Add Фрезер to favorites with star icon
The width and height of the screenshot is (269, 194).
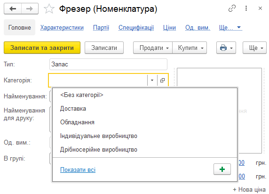(x=49, y=9)
